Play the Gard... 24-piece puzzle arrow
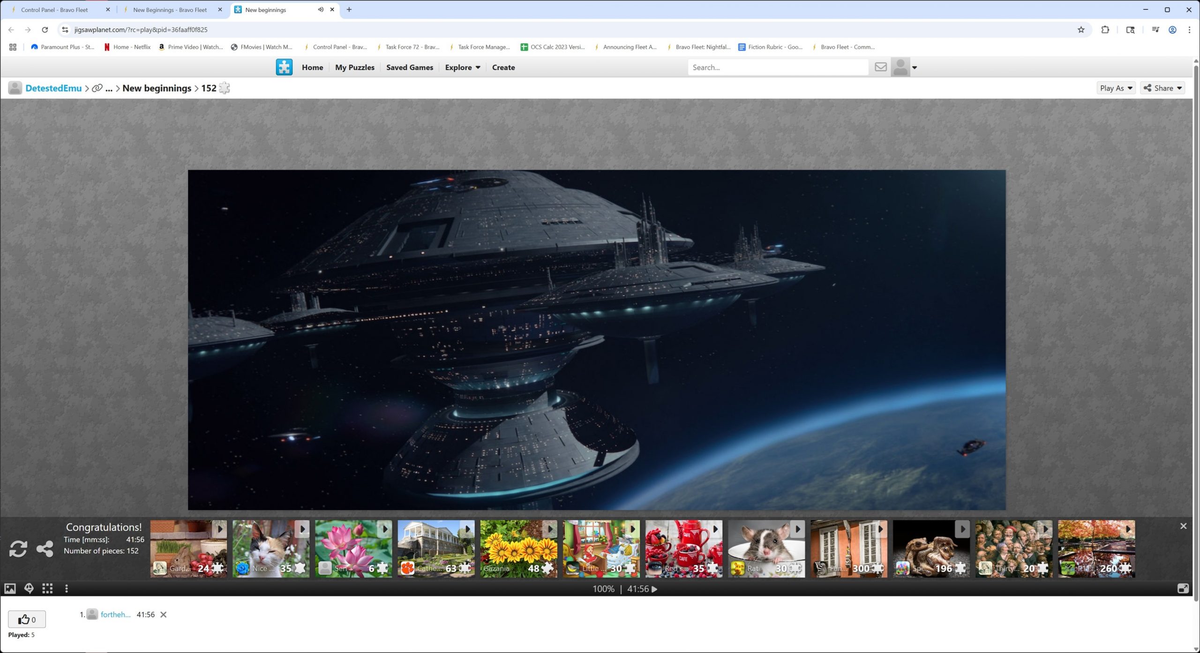This screenshot has height=653, width=1200. 220,529
